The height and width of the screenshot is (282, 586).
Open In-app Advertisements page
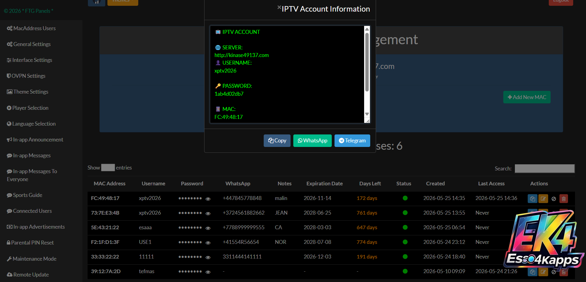36,227
